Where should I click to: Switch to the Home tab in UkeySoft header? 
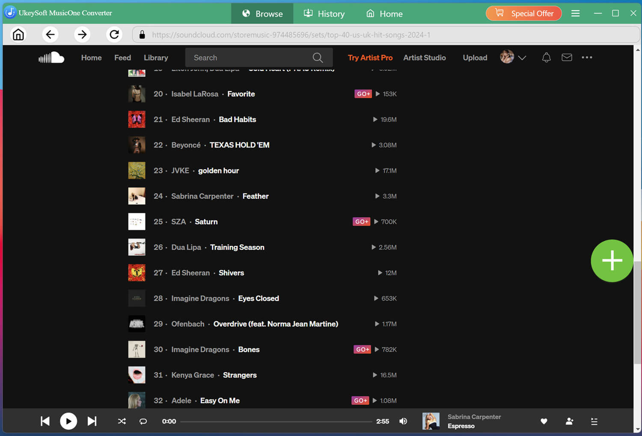tap(384, 14)
